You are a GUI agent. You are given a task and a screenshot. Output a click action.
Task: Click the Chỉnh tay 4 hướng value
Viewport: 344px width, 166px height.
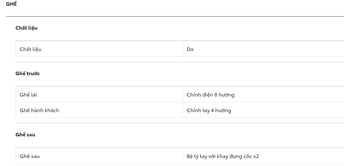click(209, 111)
